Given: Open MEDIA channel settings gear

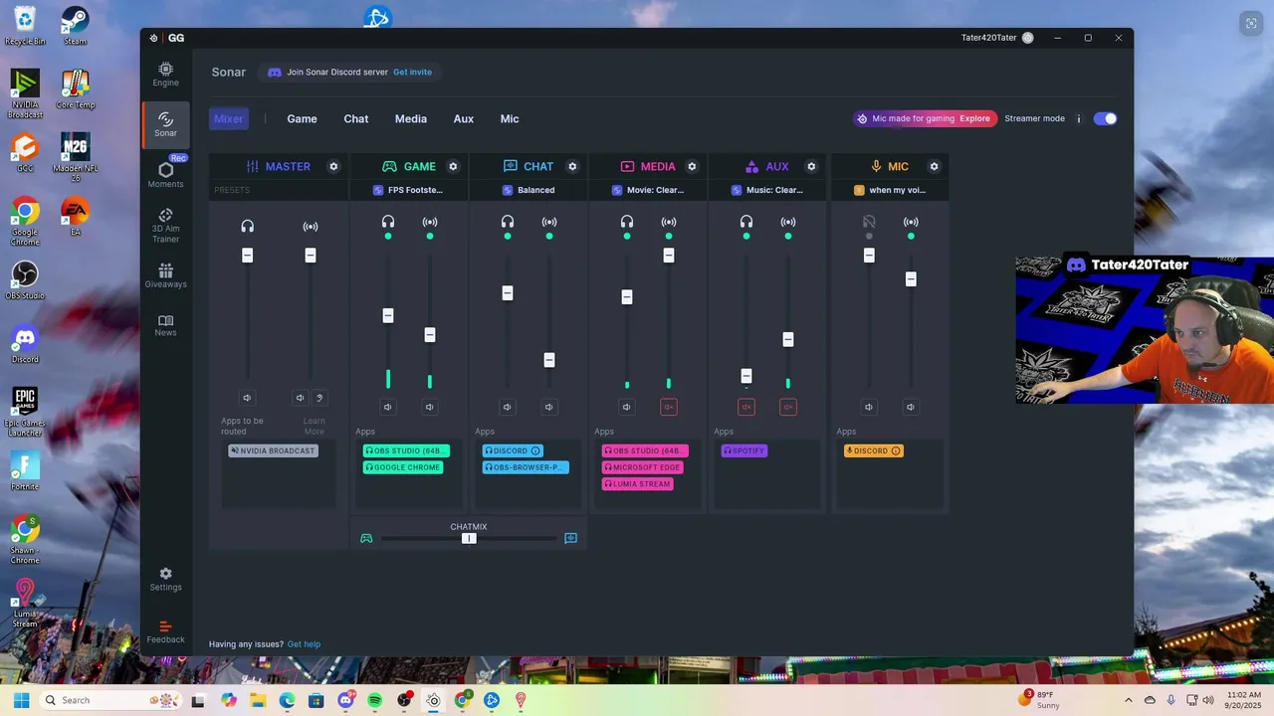Looking at the screenshot, I should [692, 166].
